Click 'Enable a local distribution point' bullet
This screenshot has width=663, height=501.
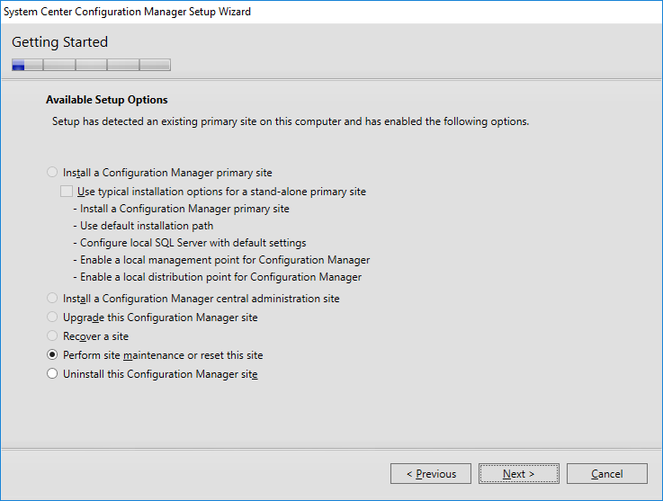click(x=218, y=277)
